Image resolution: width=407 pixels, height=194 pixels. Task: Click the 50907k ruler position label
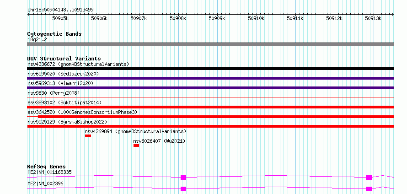tap(139, 18)
